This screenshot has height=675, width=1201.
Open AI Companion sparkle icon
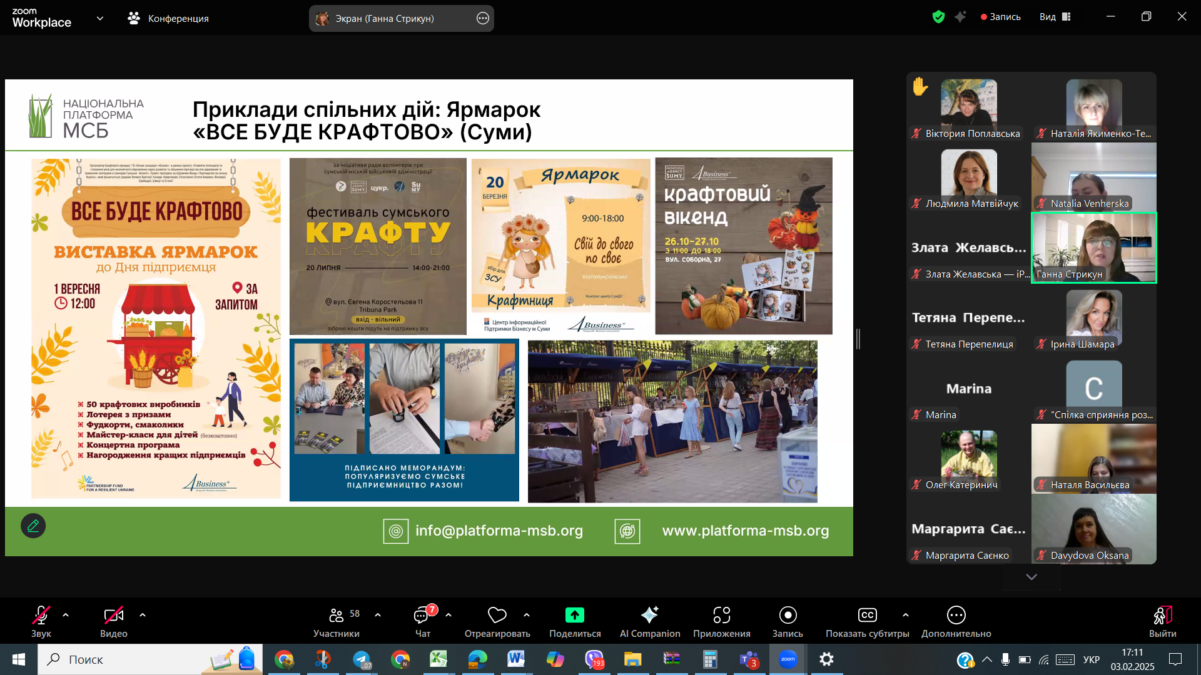[649, 616]
